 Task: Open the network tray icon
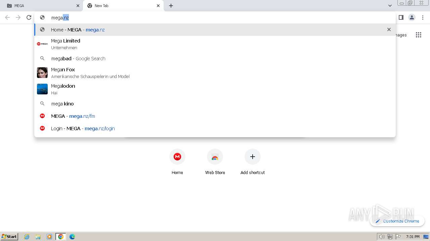(390, 237)
